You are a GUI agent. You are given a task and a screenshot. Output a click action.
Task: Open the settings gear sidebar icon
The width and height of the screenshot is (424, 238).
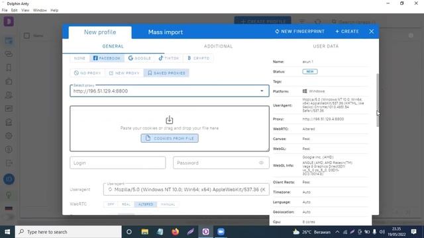(9, 136)
